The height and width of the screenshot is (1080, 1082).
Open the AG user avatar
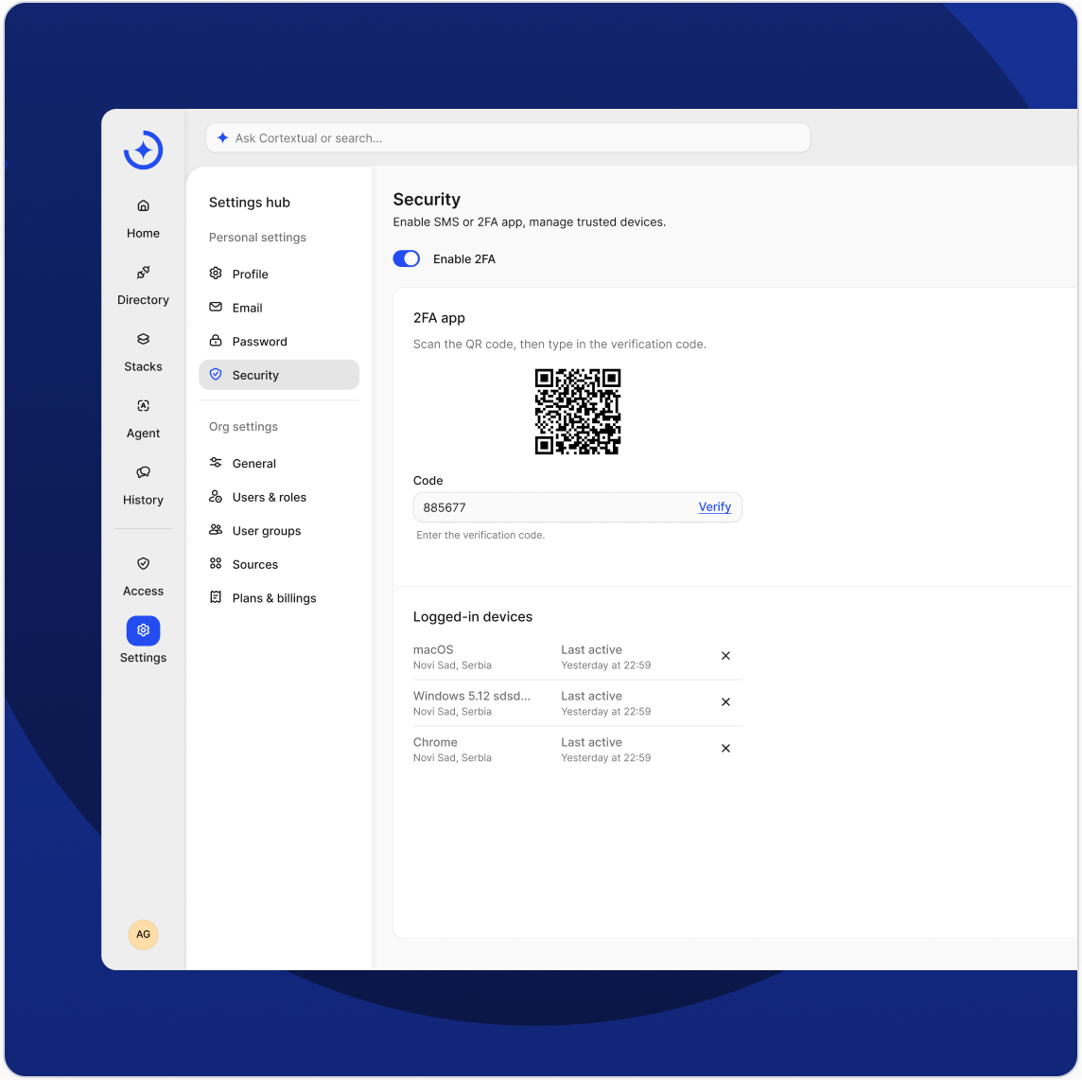pyautogui.click(x=143, y=934)
